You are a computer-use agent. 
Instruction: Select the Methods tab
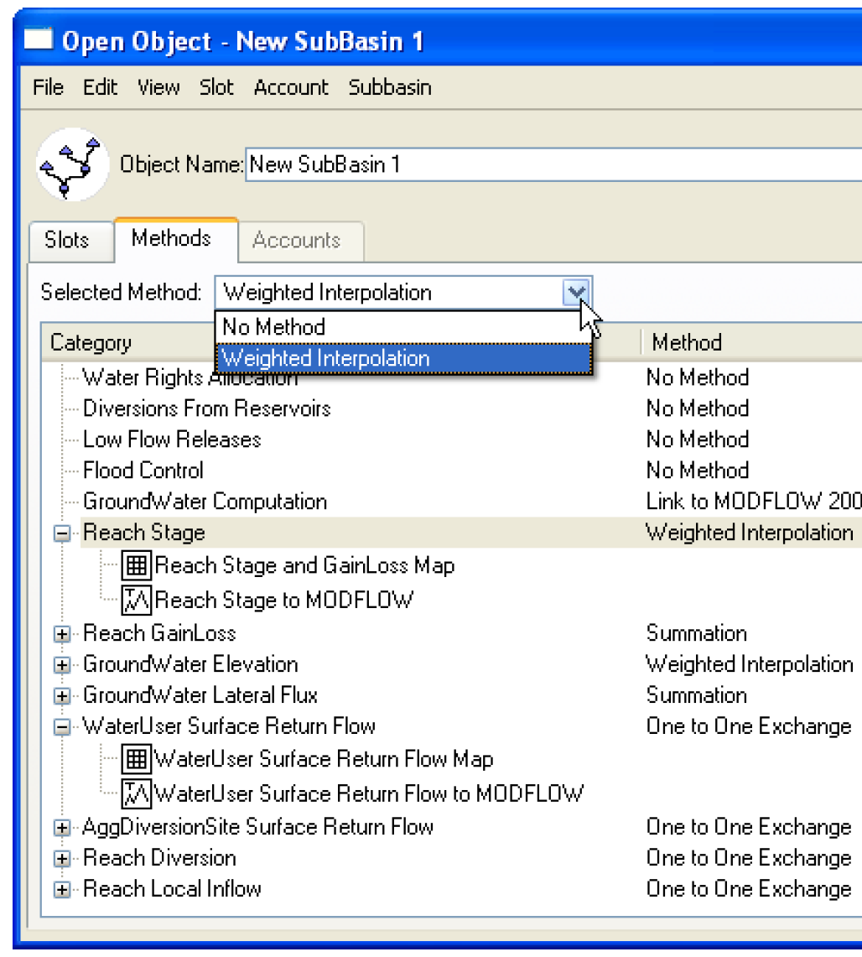pyautogui.click(x=176, y=239)
